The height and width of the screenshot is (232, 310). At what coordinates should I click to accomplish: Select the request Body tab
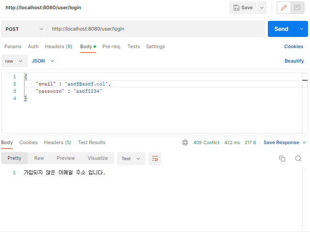click(88, 47)
